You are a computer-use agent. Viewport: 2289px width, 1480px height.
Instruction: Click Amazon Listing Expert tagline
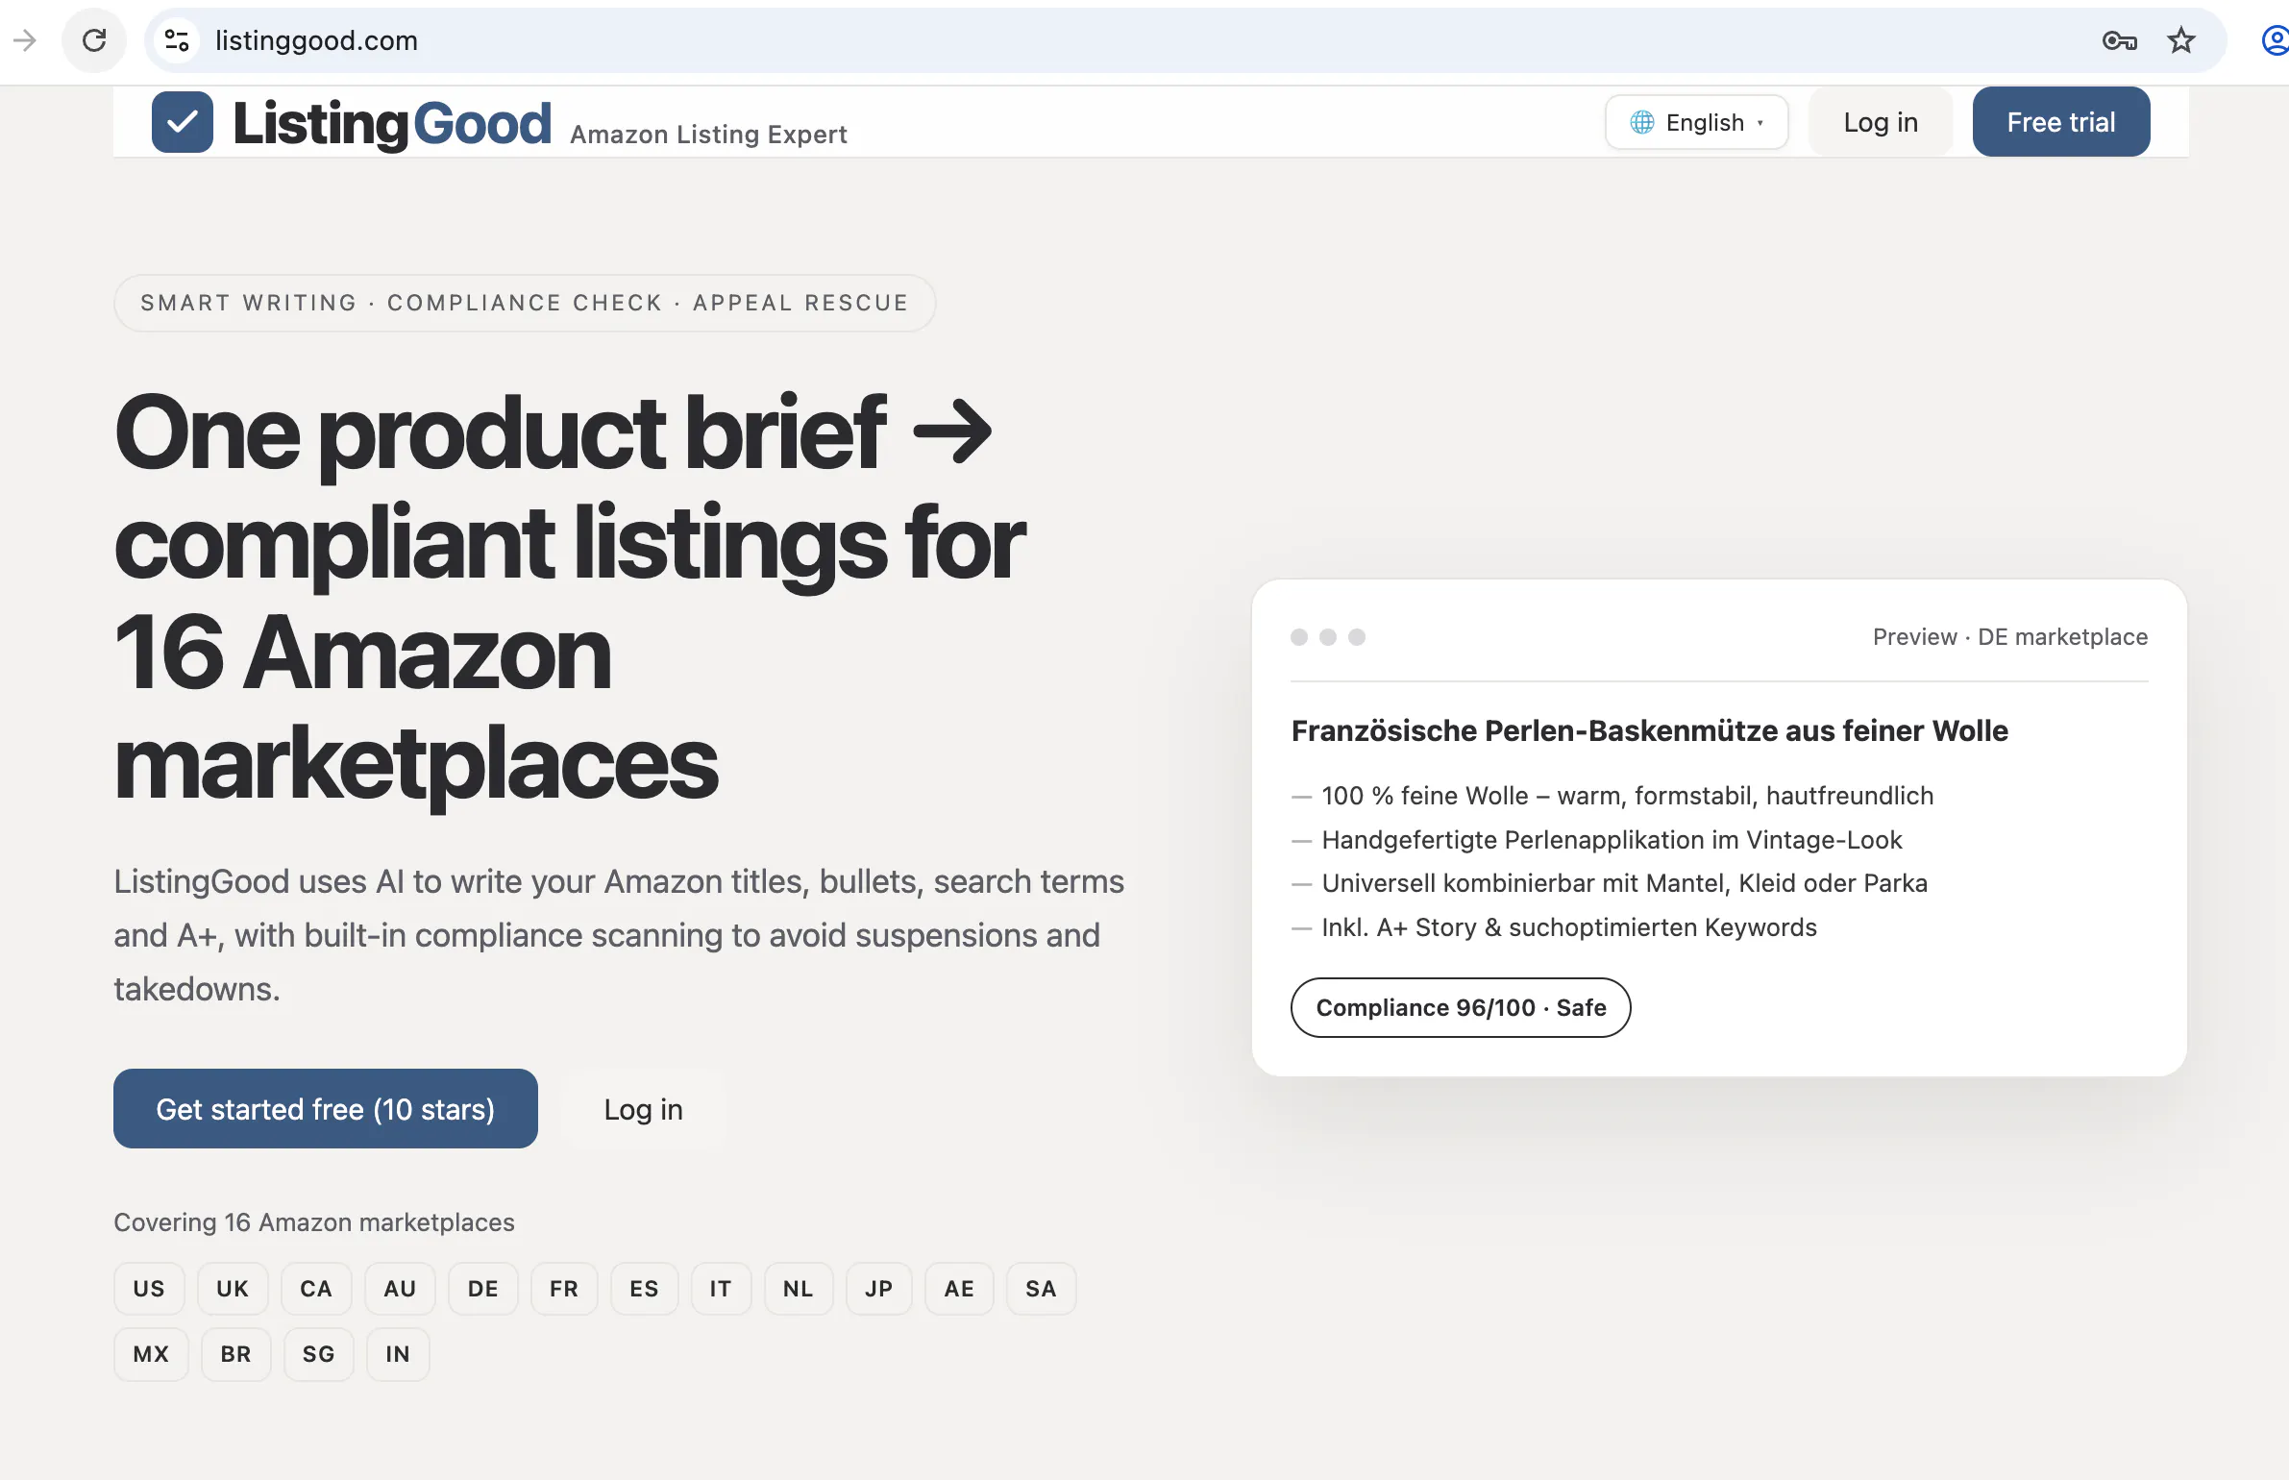(708, 135)
